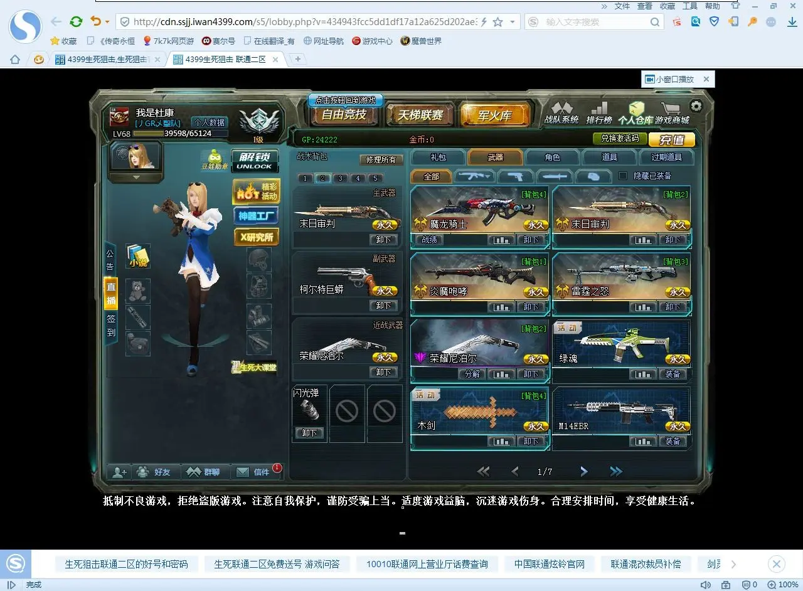This screenshot has height=591, width=803.
Task: Click the 解锁 UNLOCK icon
Action: (x=255, y=161)
